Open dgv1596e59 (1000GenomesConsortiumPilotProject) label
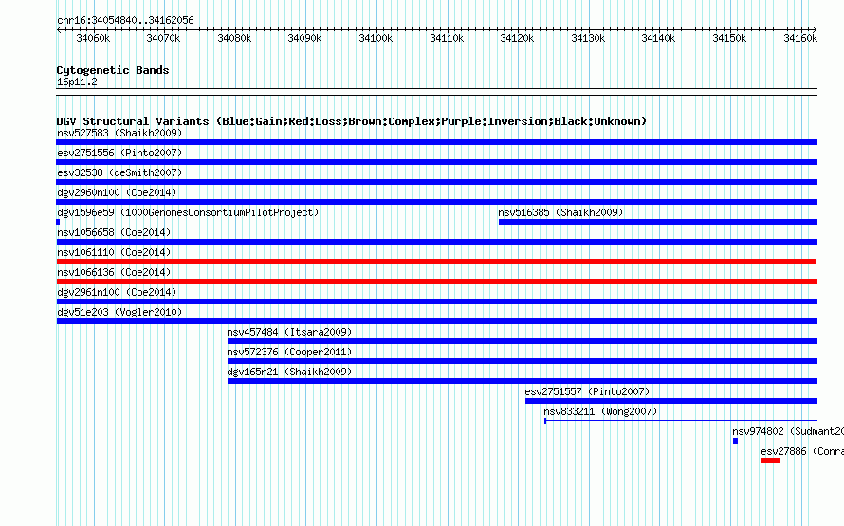The height and width of the screenshot is (526, 844). [188, 212]
